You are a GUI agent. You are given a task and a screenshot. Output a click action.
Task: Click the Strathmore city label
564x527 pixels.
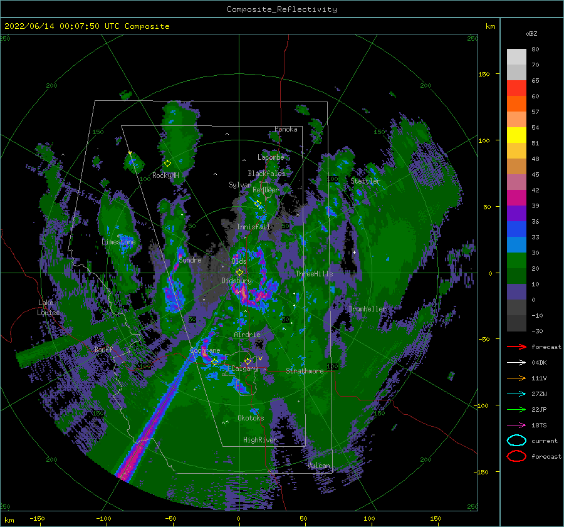pos(305,371)
